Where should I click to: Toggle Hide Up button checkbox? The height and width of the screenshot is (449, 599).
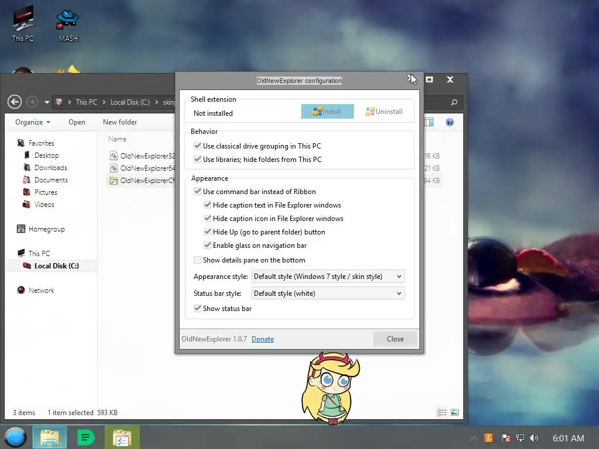pyautogui.click(x=208, y=232)
